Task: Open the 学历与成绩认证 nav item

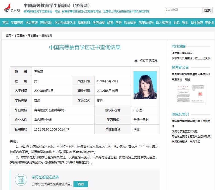Action: click(65, 22)
